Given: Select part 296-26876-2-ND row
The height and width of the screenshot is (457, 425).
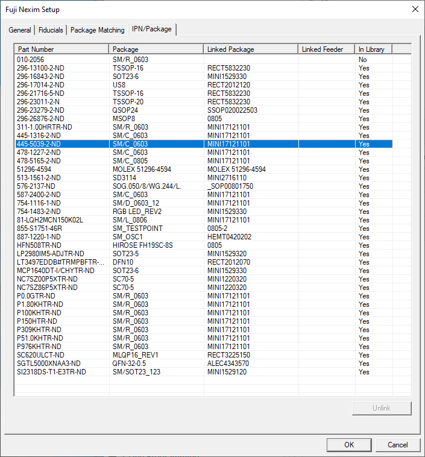Looking at the screenshot, I should point(204,119).
